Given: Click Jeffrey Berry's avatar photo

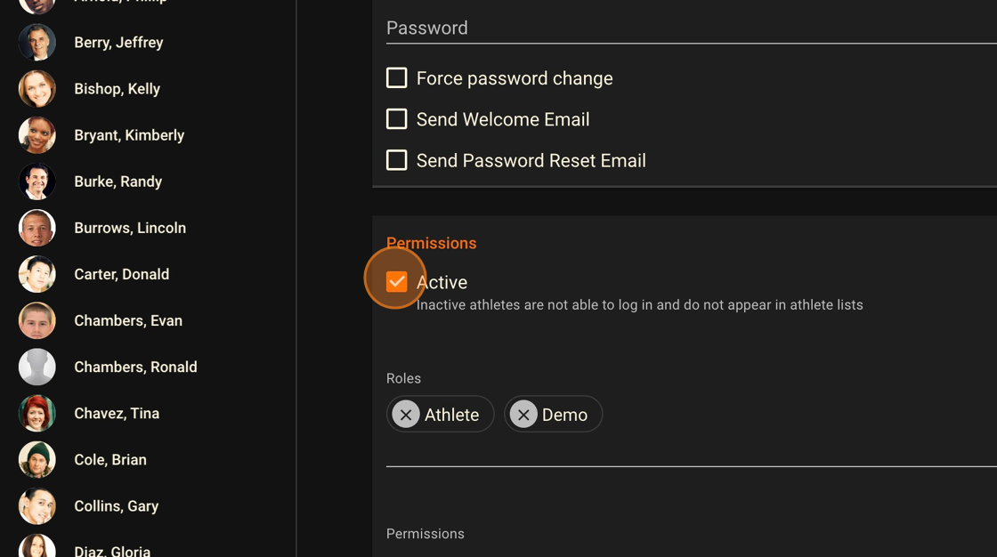Looking at the screenshot, I should click(37, 43).
